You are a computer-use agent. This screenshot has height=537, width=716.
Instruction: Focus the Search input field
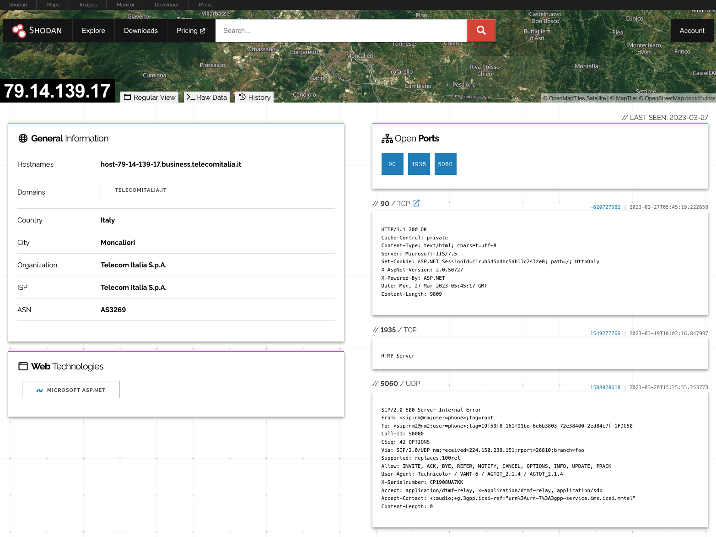click(x=341, y=31)
